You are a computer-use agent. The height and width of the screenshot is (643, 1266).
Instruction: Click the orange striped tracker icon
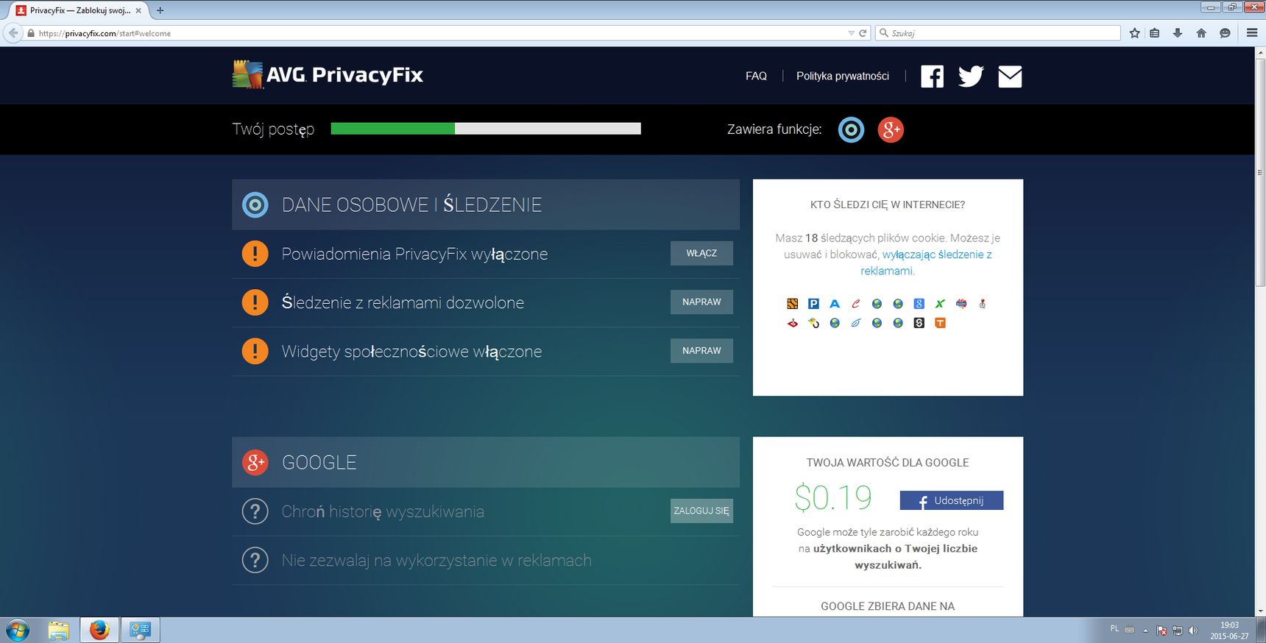click(793, 304)
